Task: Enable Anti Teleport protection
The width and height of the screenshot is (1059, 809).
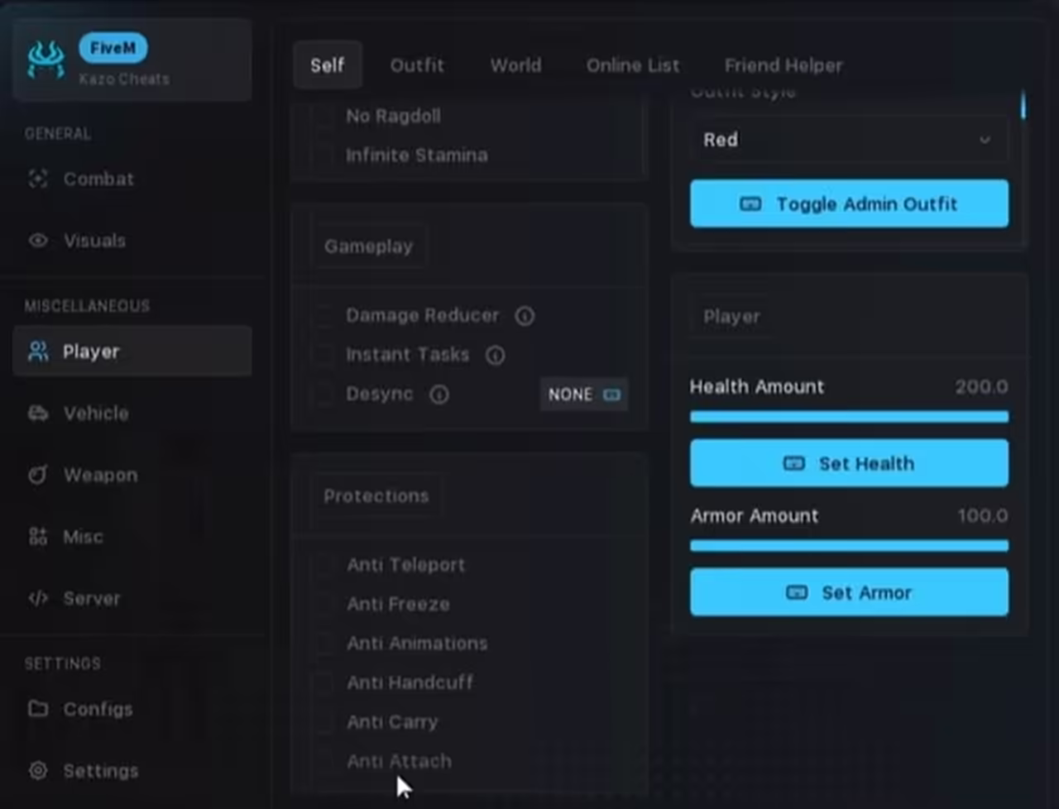Action: tap(323, 564)
